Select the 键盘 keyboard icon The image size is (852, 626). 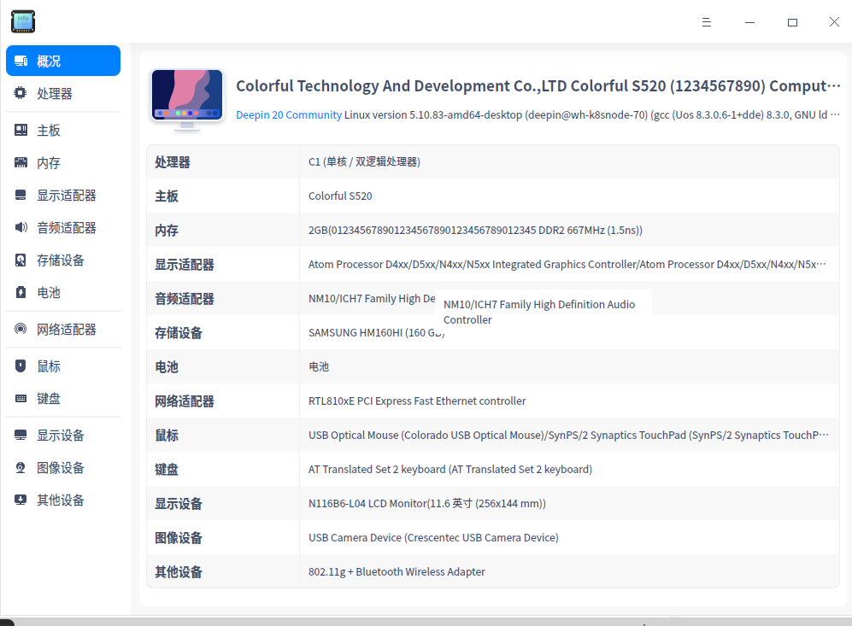(x=20, y=398)
